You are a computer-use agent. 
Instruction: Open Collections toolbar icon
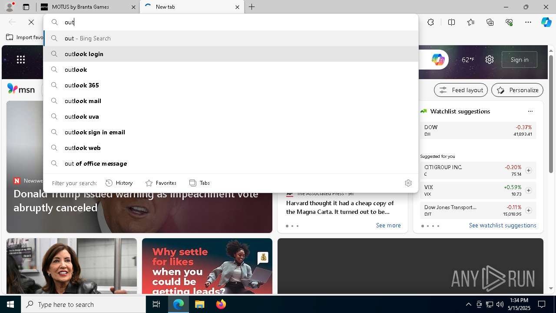point(490,22)
